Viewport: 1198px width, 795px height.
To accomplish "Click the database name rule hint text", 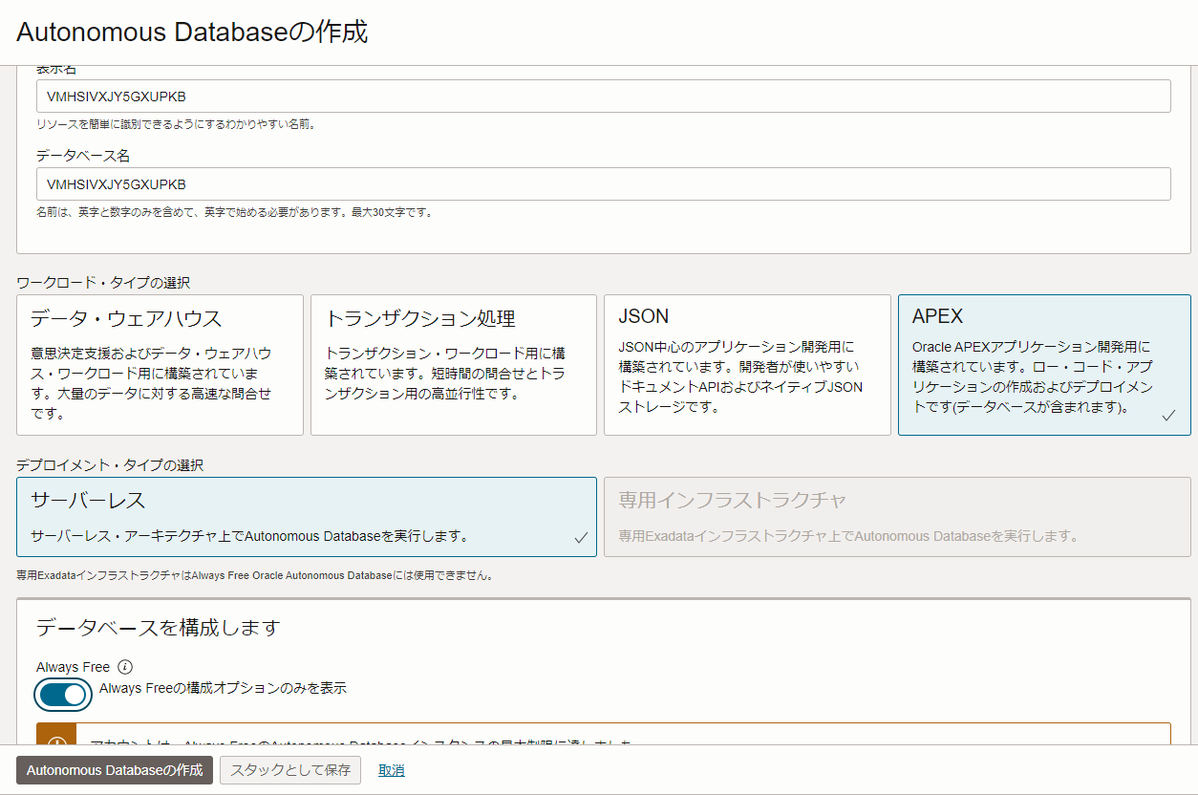I will [x=235, y=212].
